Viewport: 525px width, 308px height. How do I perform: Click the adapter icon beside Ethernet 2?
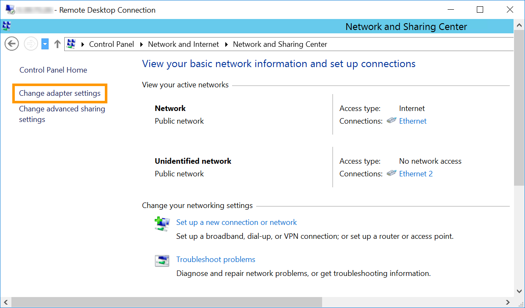[x=391, y=173]
